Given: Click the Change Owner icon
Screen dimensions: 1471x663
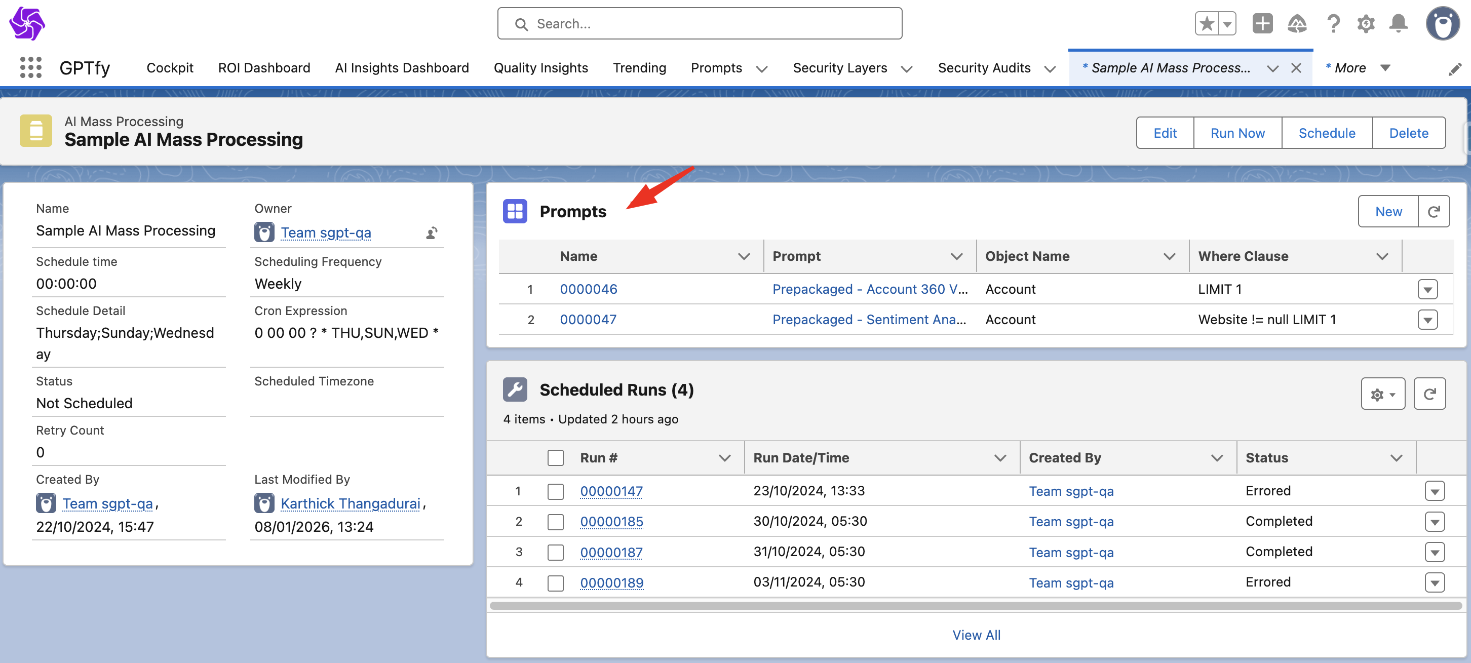Looking at the screenshot, I should (x=432, y=233).
